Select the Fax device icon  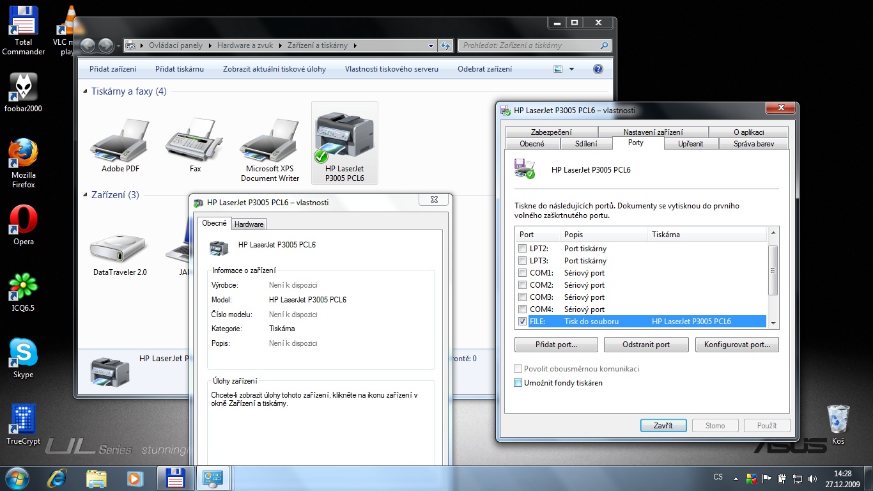tap(195, 144)
